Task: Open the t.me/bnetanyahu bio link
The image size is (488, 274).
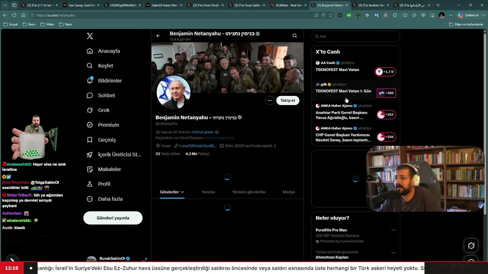Action: click(x=219, y=138)
